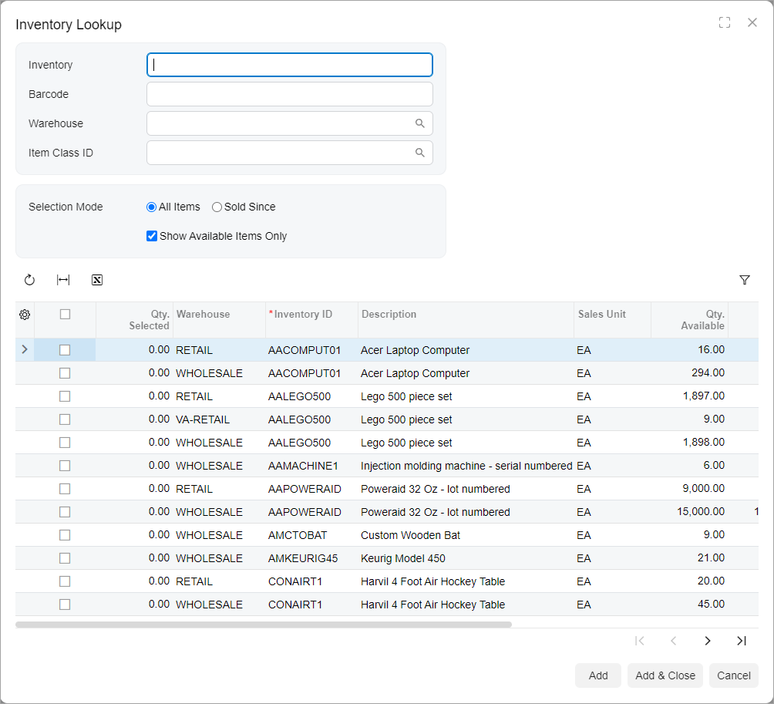Uncheck Show Available Items Only
This screenshot has height=704, width=774.
coord(152,236)
